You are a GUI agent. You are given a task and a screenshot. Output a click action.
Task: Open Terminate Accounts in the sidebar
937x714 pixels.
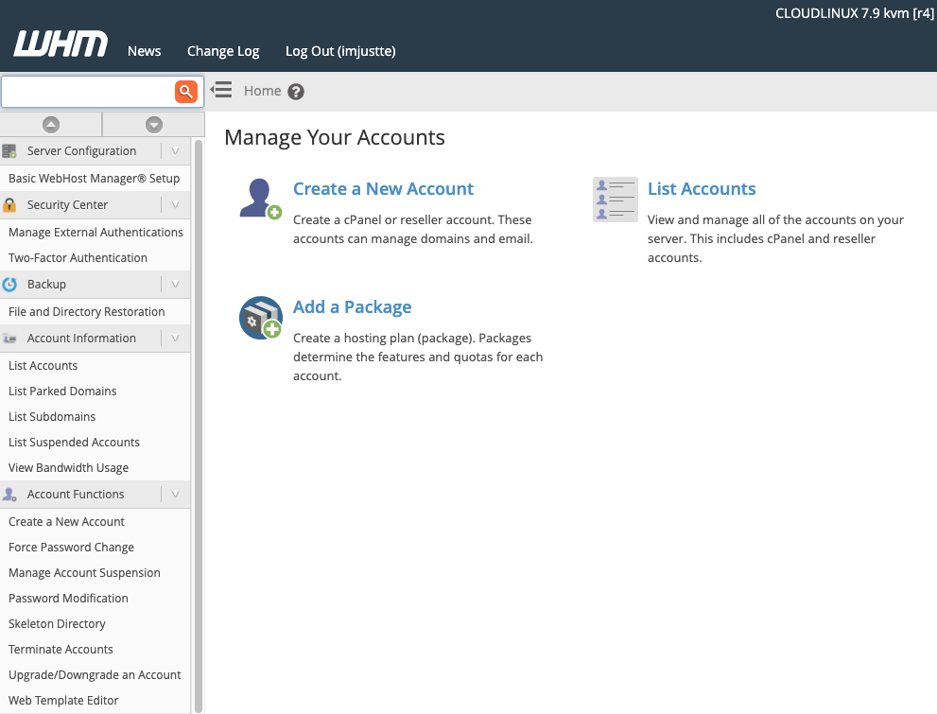61,650
